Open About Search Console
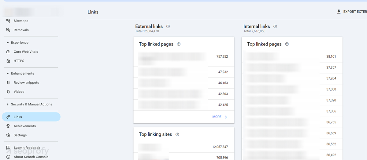 tap(31, 157)
